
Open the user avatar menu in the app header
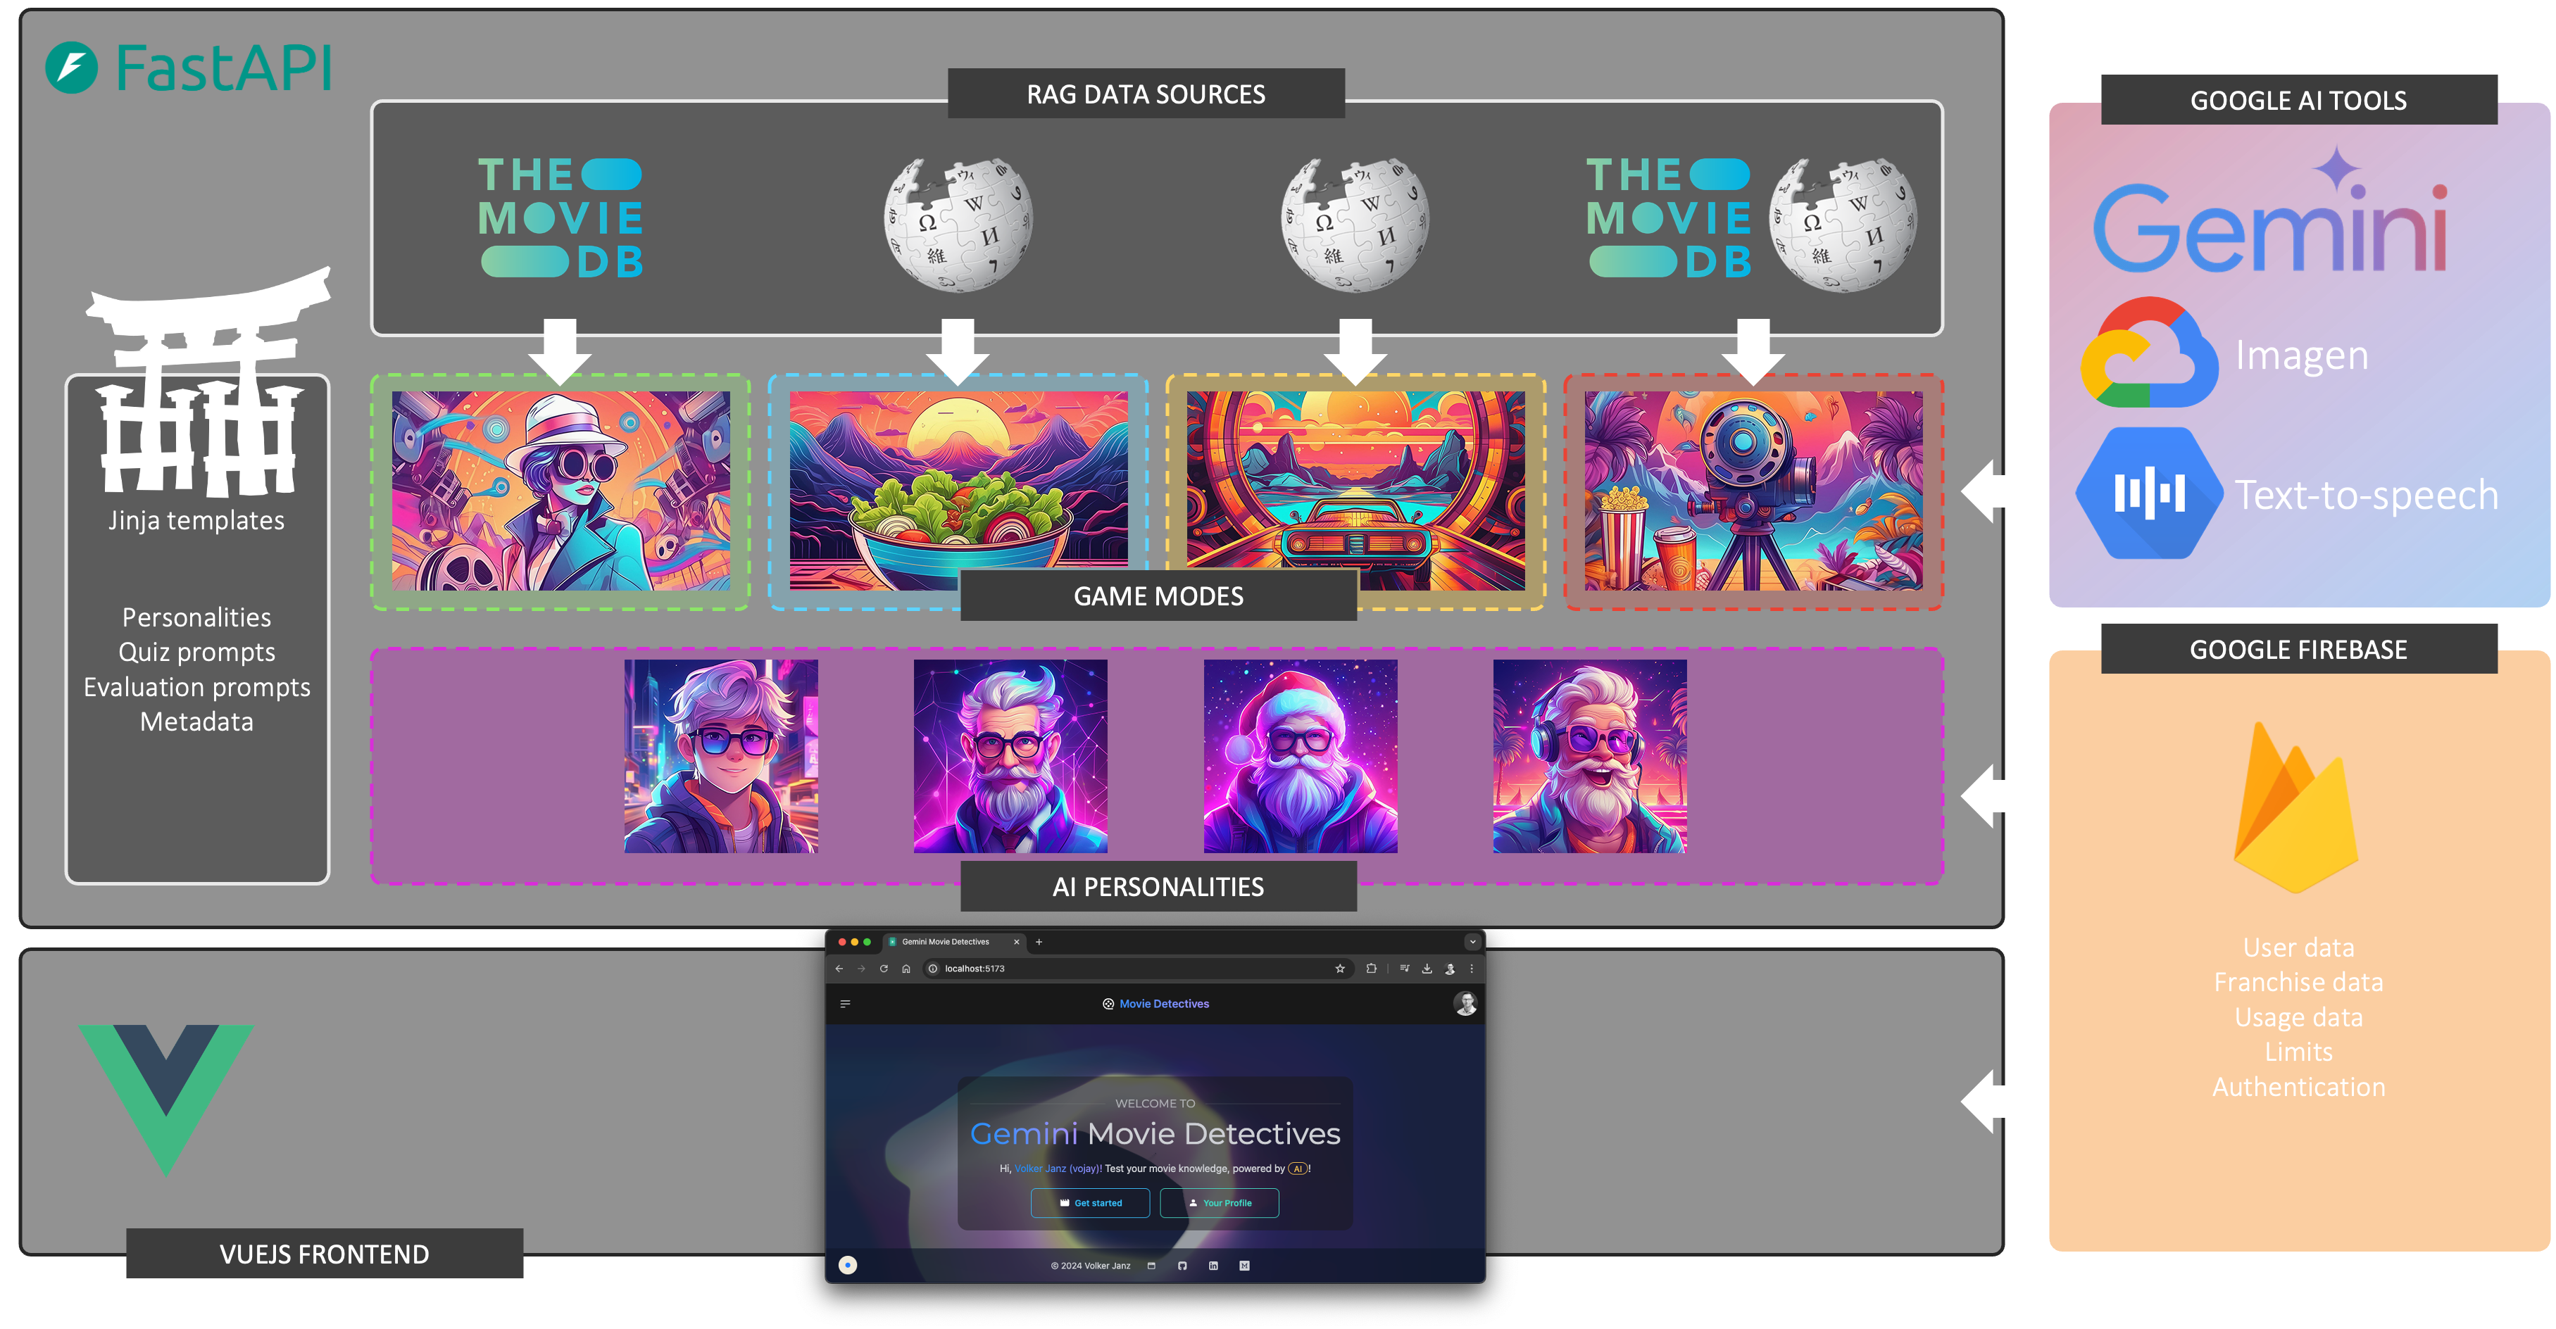tap(1465, 1004)
